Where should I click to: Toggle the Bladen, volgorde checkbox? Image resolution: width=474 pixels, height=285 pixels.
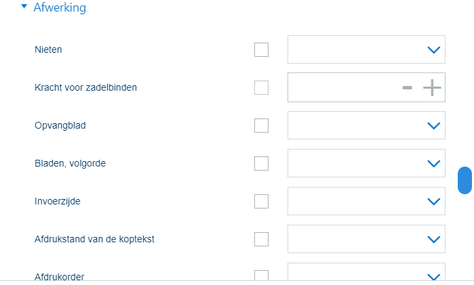pos(261,163)
